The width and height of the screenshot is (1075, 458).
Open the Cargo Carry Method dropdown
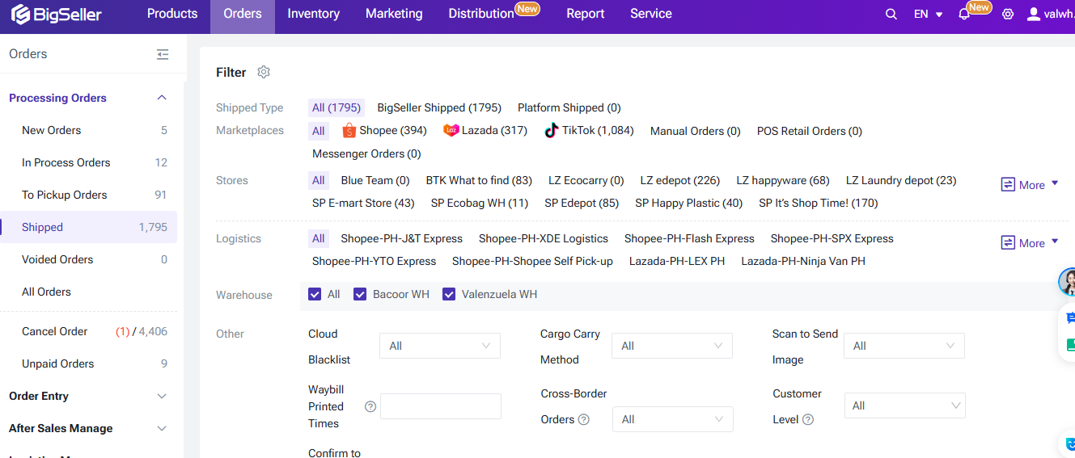(672, 346)
